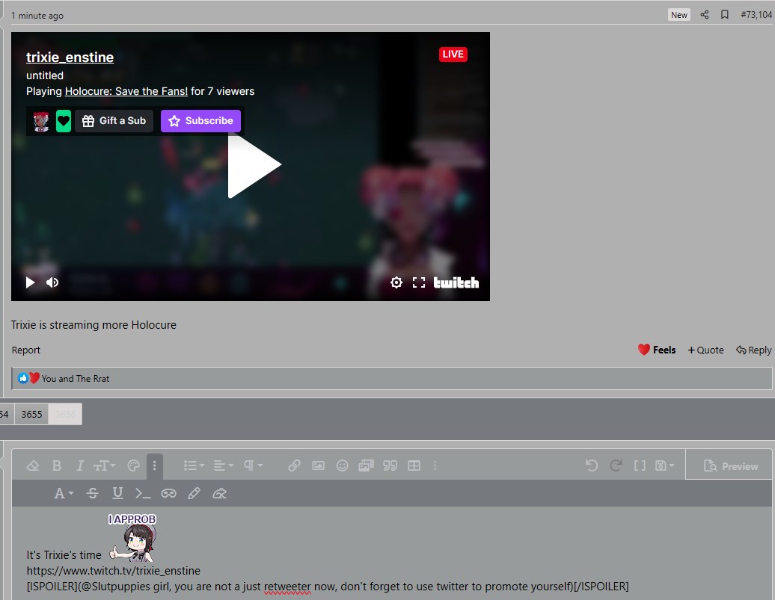Open the smilies emoji picker
The width and height of the screenshot is (775, 600).
click(x=342, y=466)
